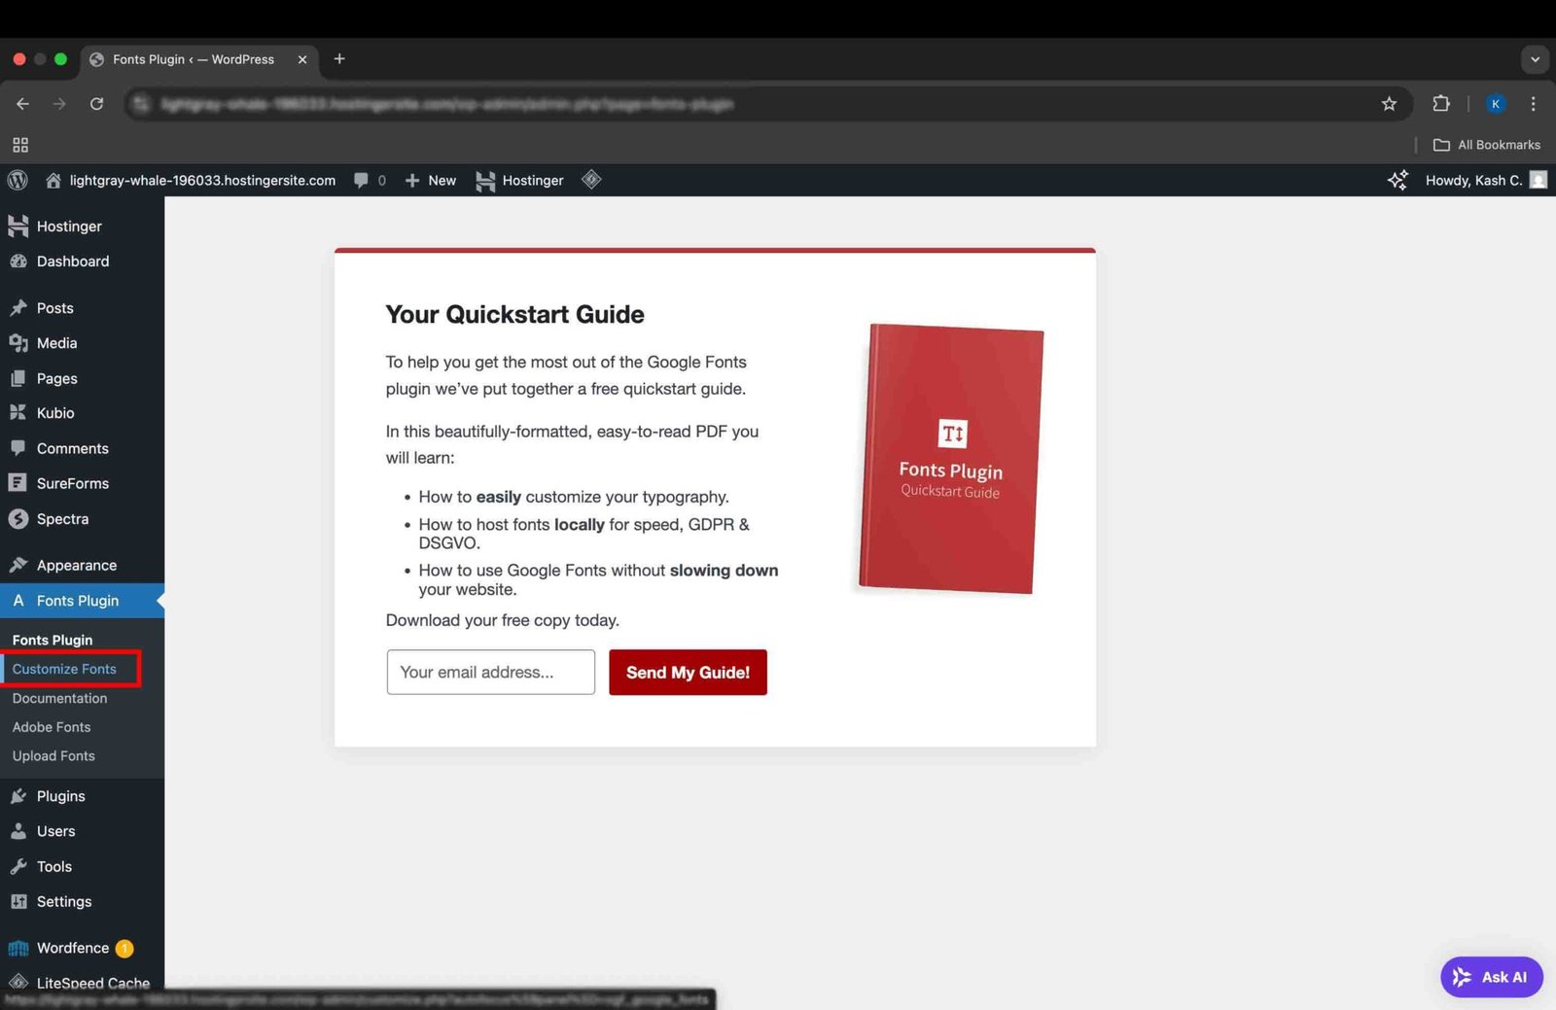This screenshot has height=1010, width=1556.
Task: Select the Spectra icon in the sidebar
Action: coord(19,518)
